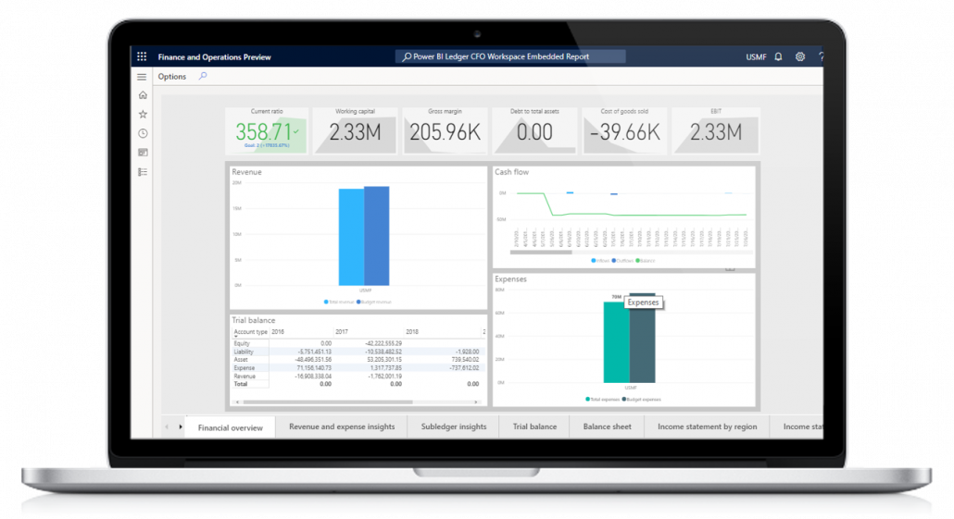Sort by Account type column header
This screenshot has height=519, width=954.
pyautogui.click(x=251, y=332)
